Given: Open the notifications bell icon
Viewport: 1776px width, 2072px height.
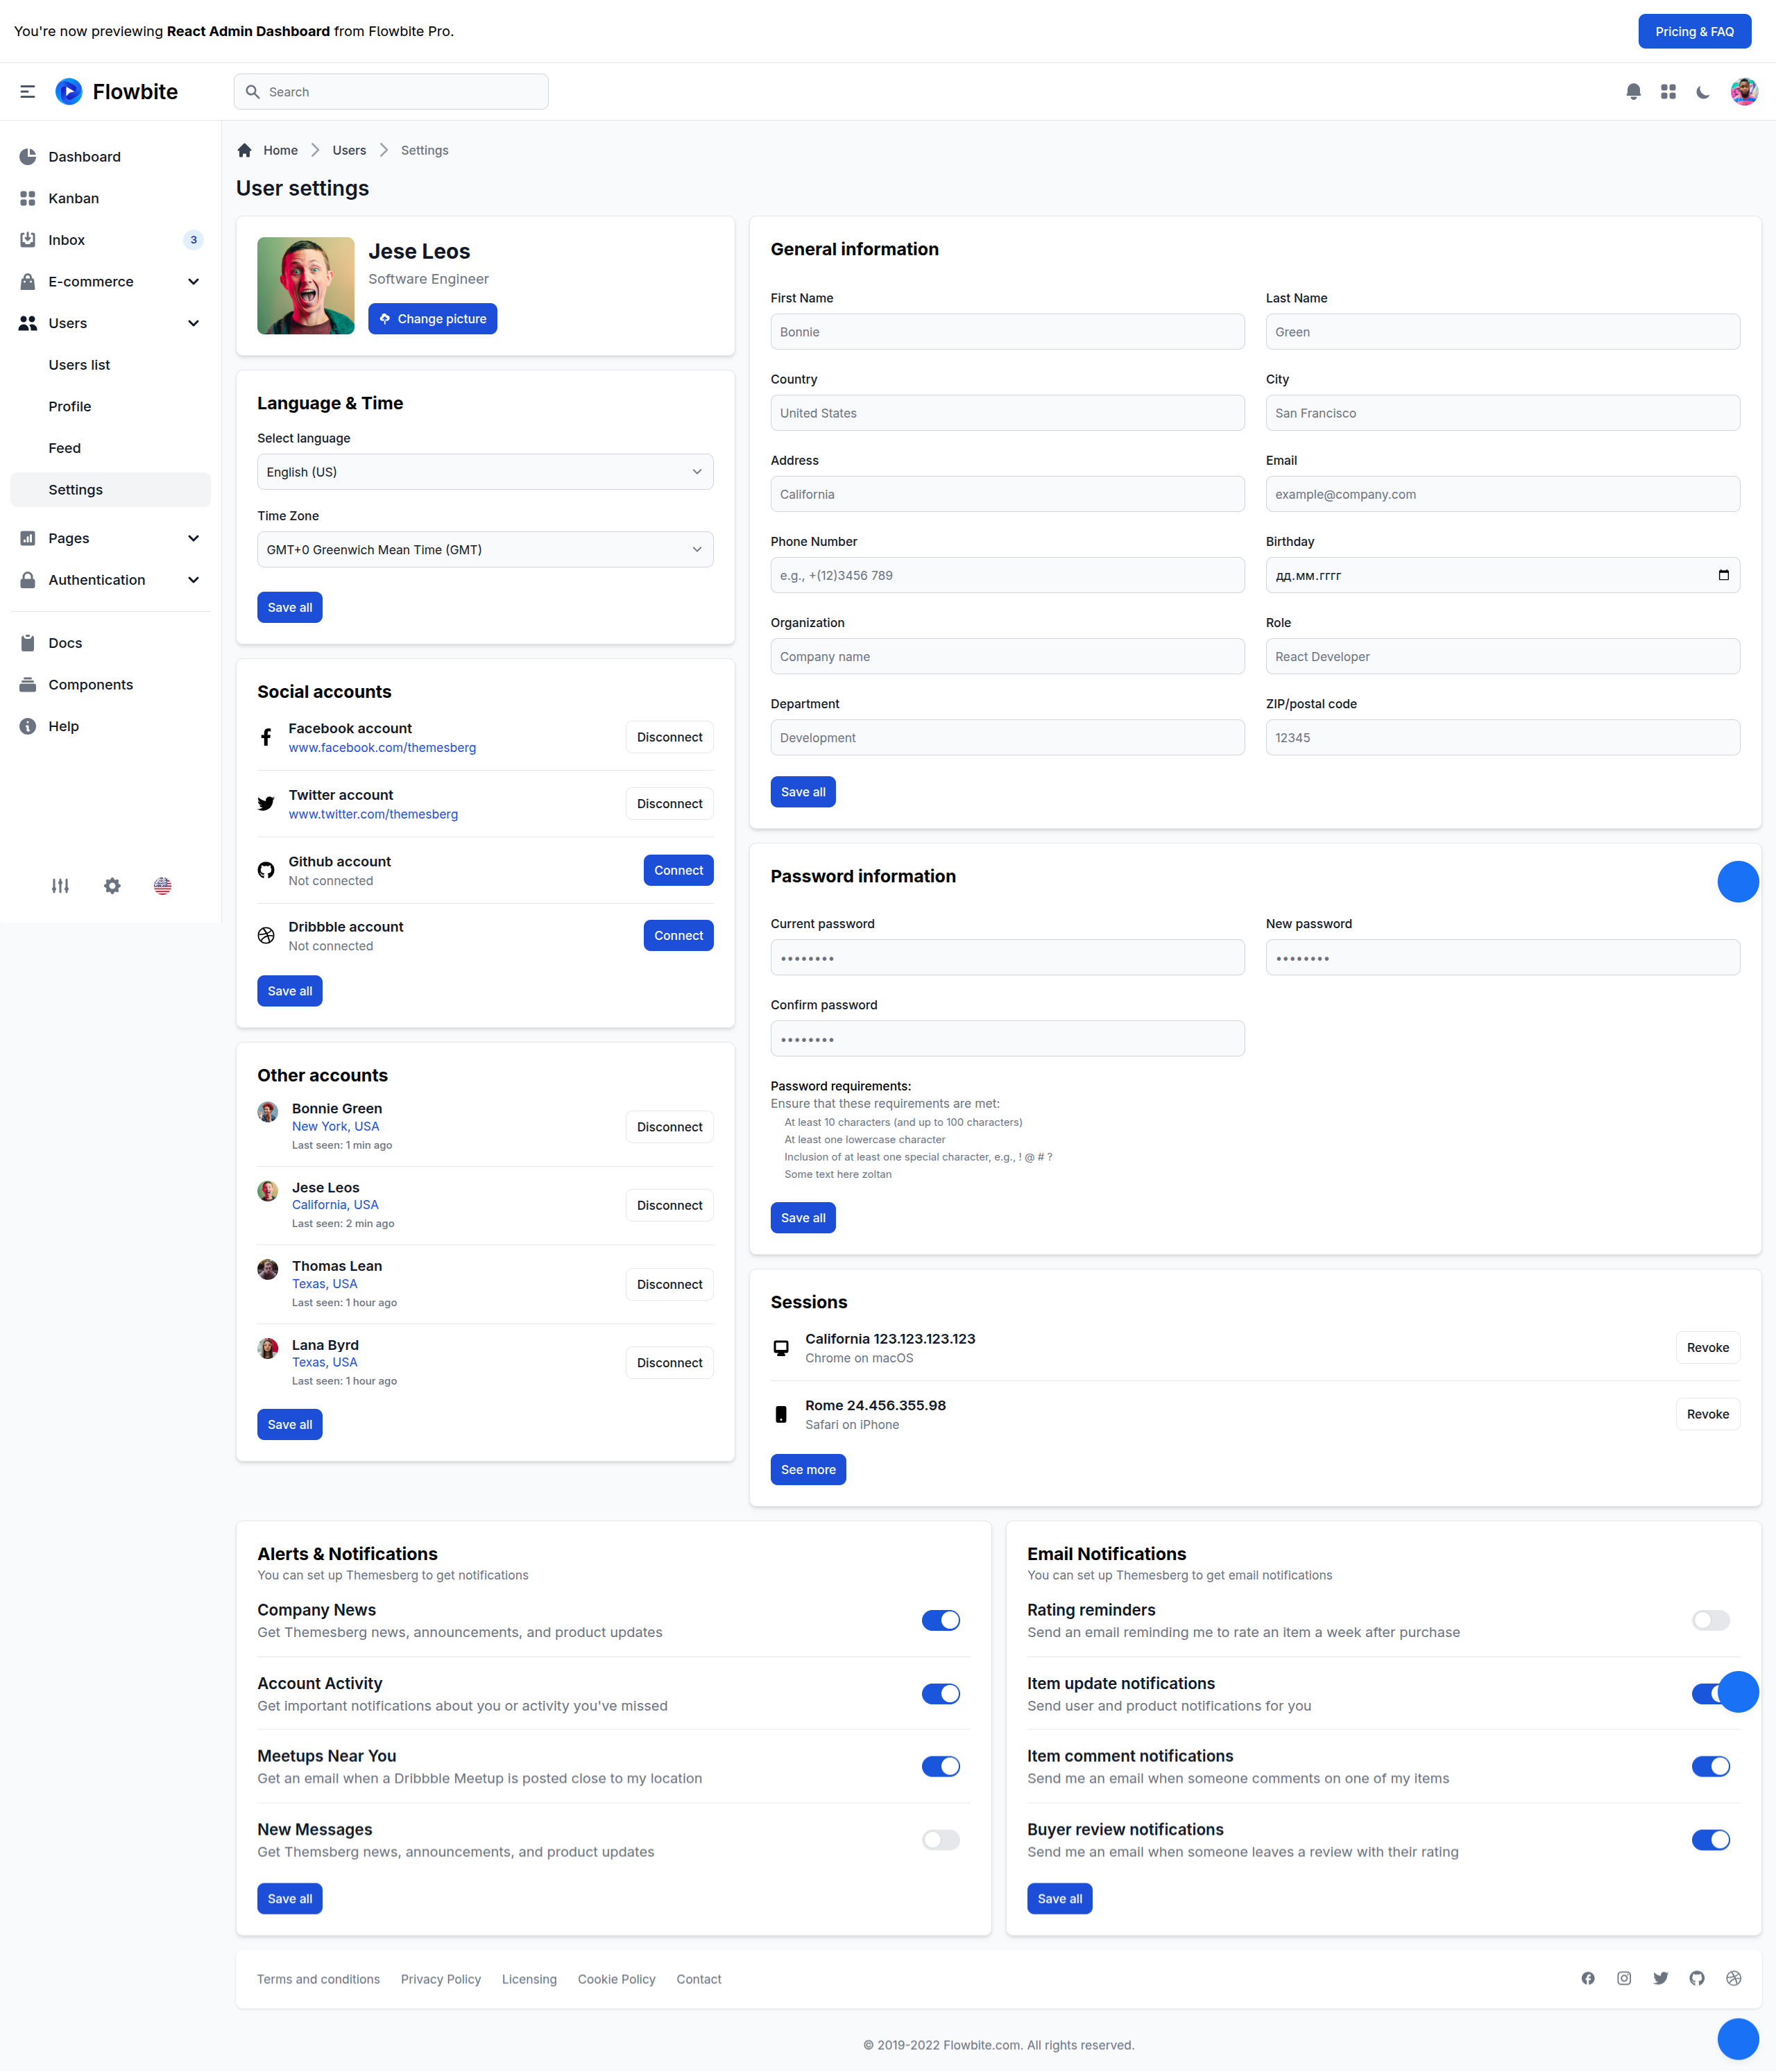Looking at the screenshot, I should coord(1633,92).
